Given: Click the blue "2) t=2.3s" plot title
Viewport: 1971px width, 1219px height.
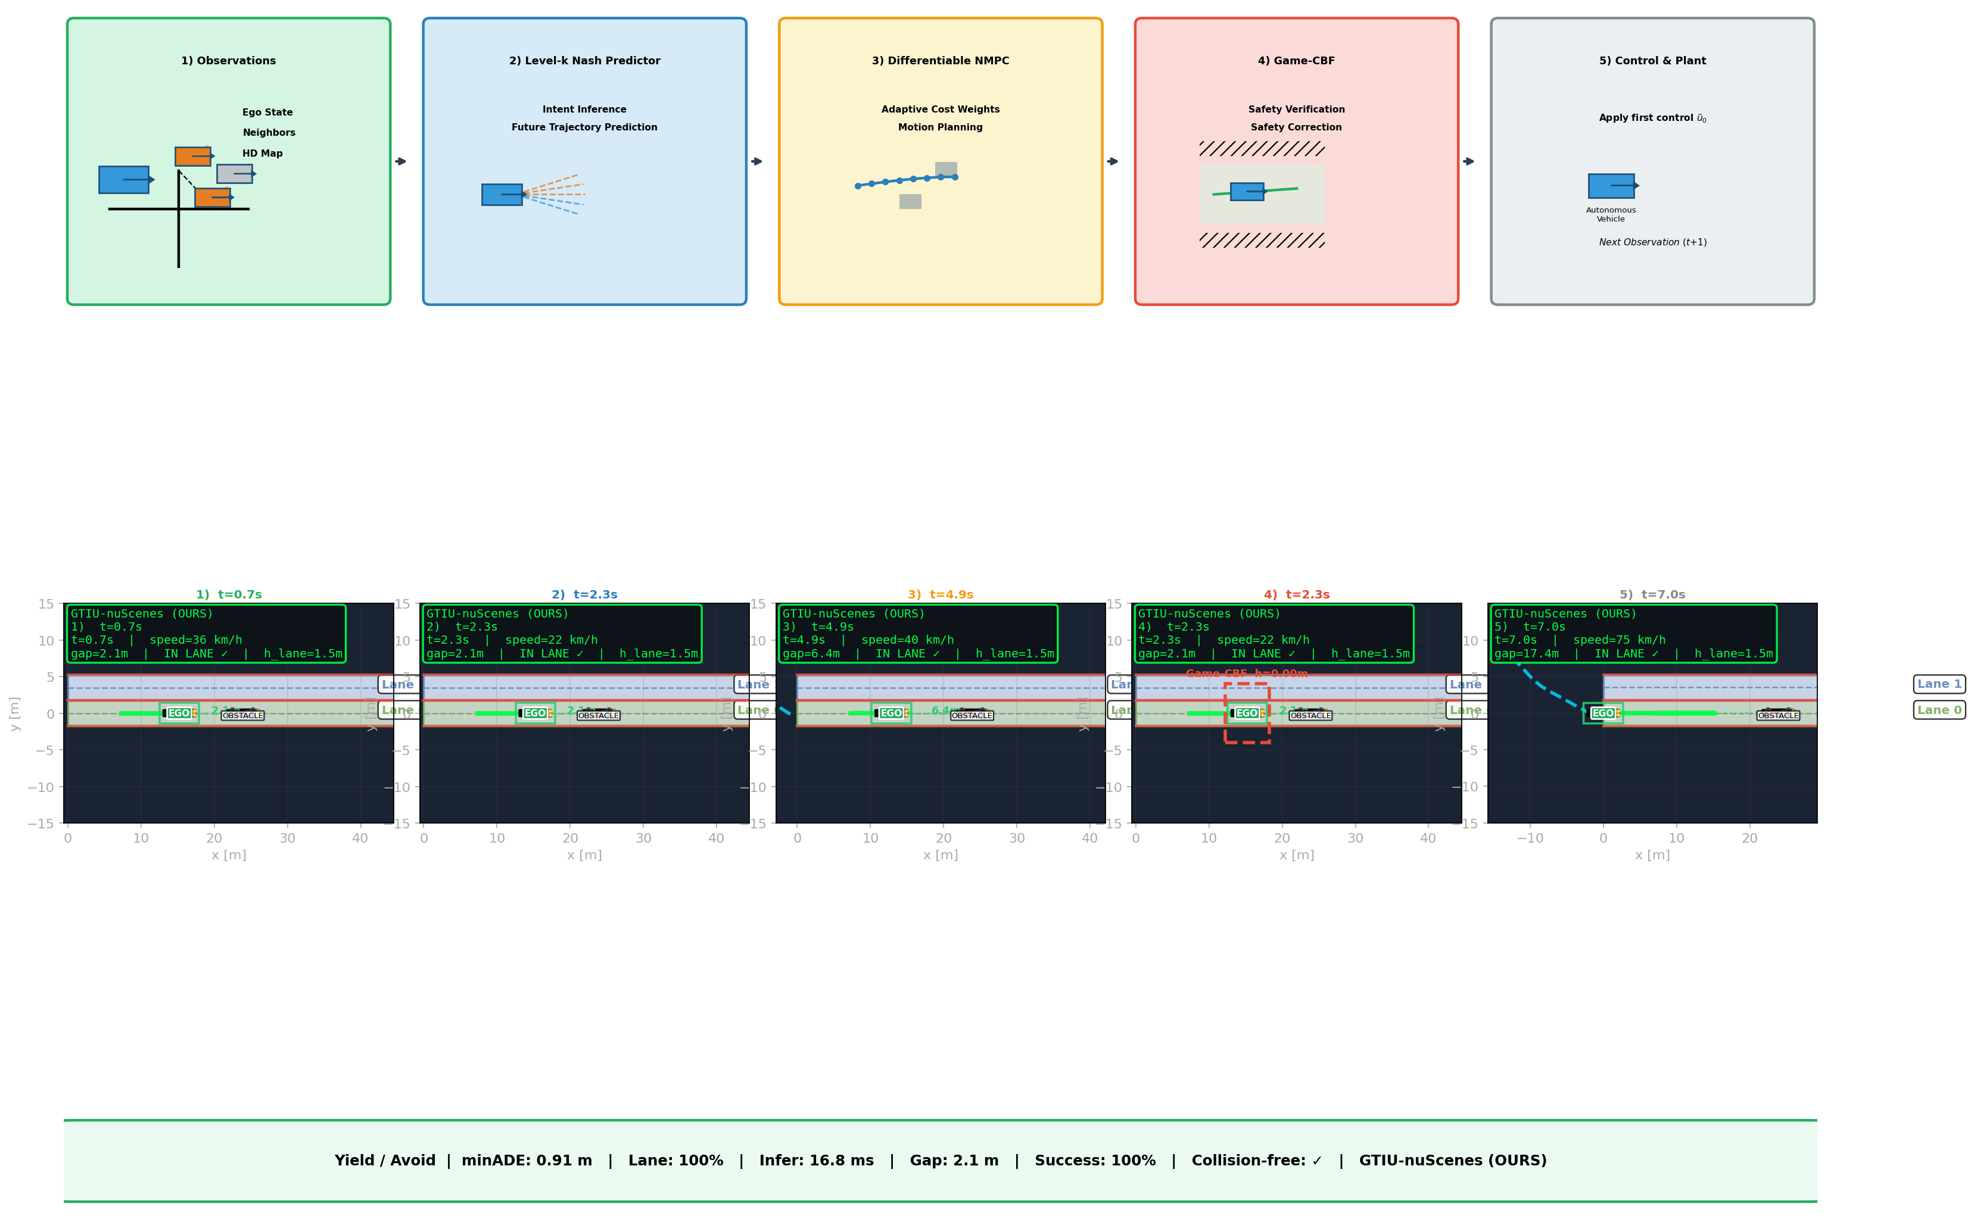Looking at the screenshot, I should (x=585, y=594).
